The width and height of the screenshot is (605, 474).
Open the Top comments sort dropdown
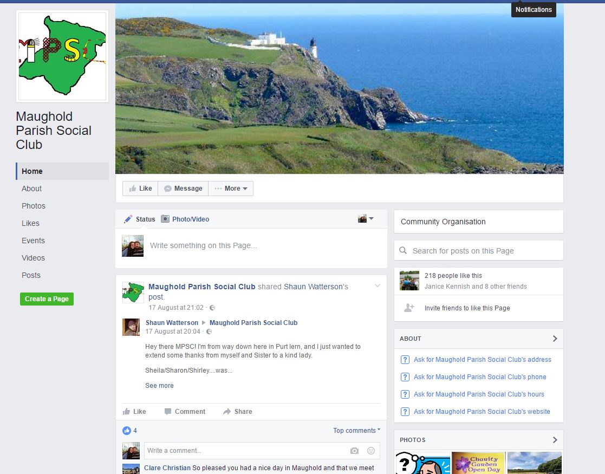tap(356, 430)
